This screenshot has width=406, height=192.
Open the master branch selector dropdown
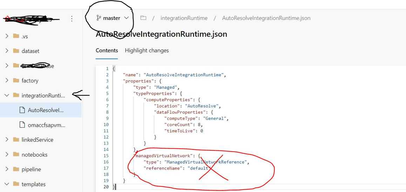[113, 18]
